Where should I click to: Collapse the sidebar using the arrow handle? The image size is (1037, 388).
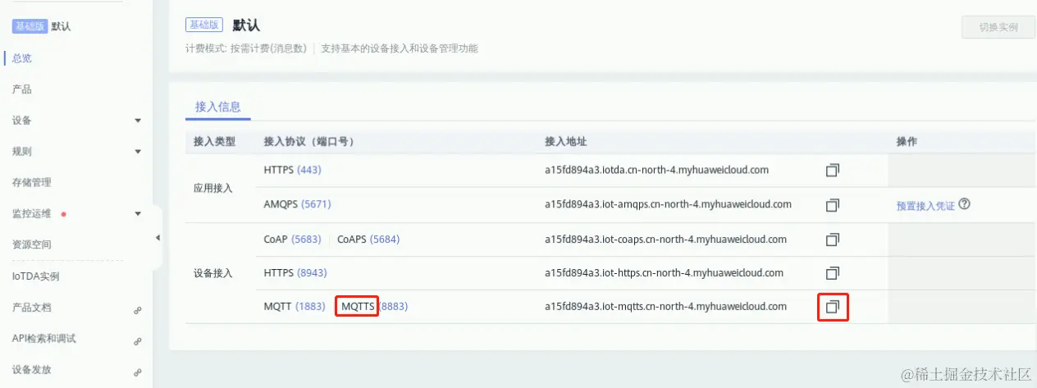coord(158,238)
